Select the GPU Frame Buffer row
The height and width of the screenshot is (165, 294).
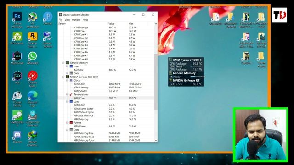pos(106,109)
